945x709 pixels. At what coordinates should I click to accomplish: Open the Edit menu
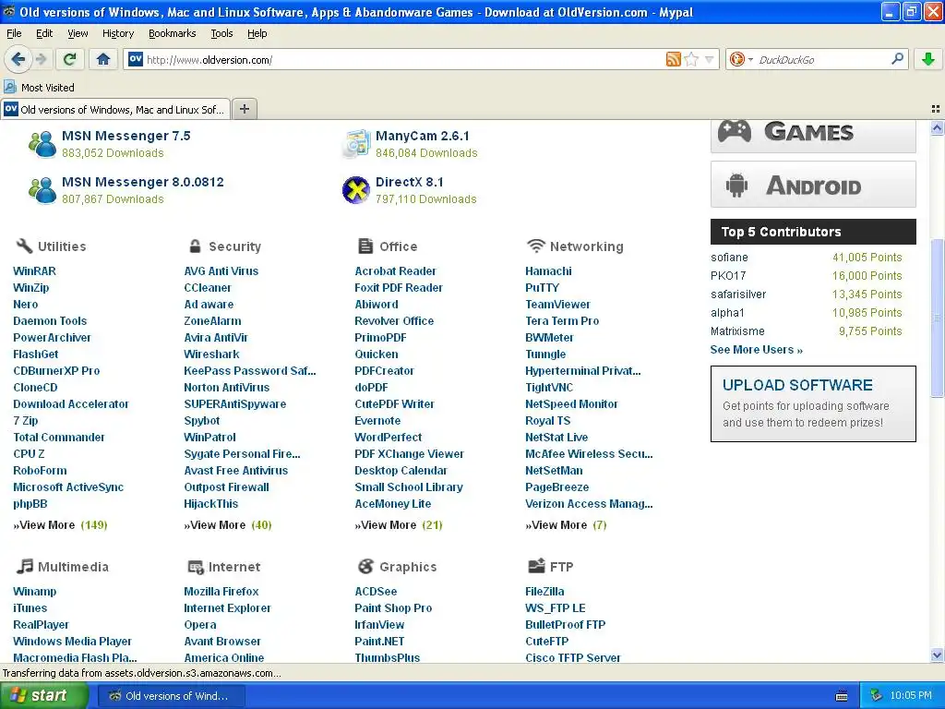click(44, 34)
